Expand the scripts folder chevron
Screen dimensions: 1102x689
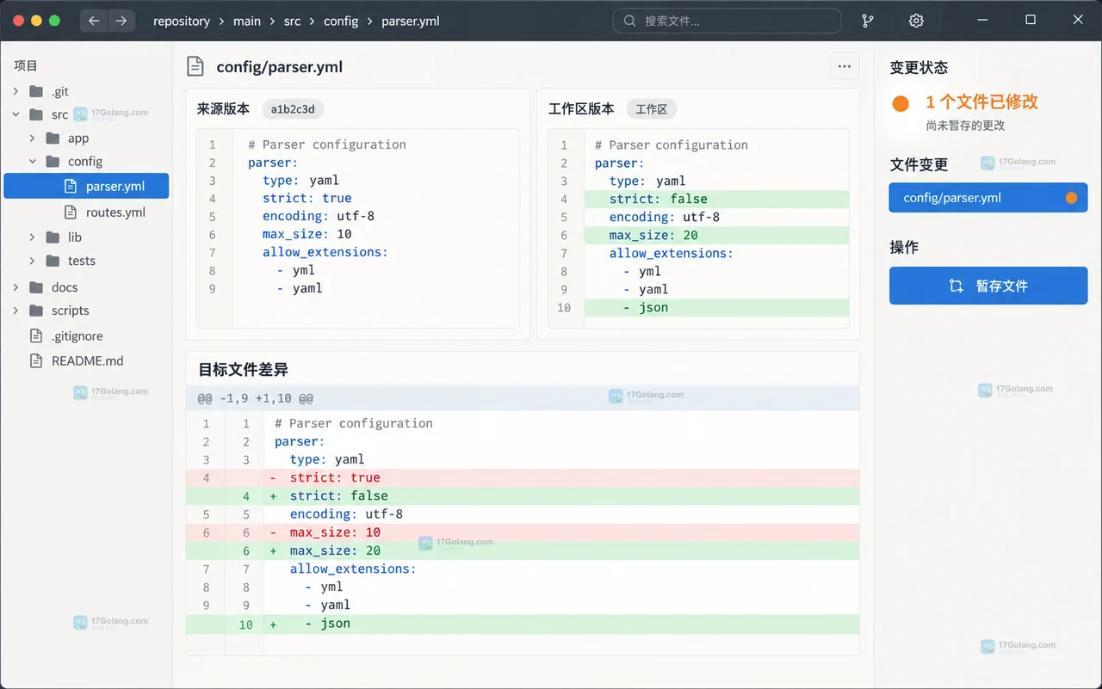click(15, 311)
